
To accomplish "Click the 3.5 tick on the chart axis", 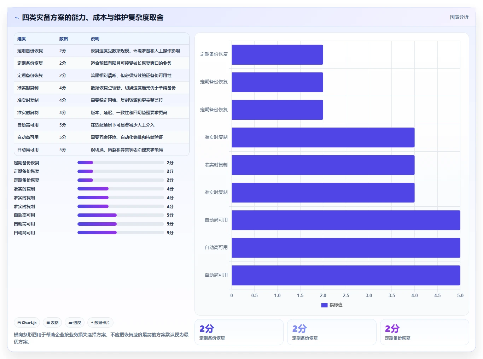I will (392, 295).
